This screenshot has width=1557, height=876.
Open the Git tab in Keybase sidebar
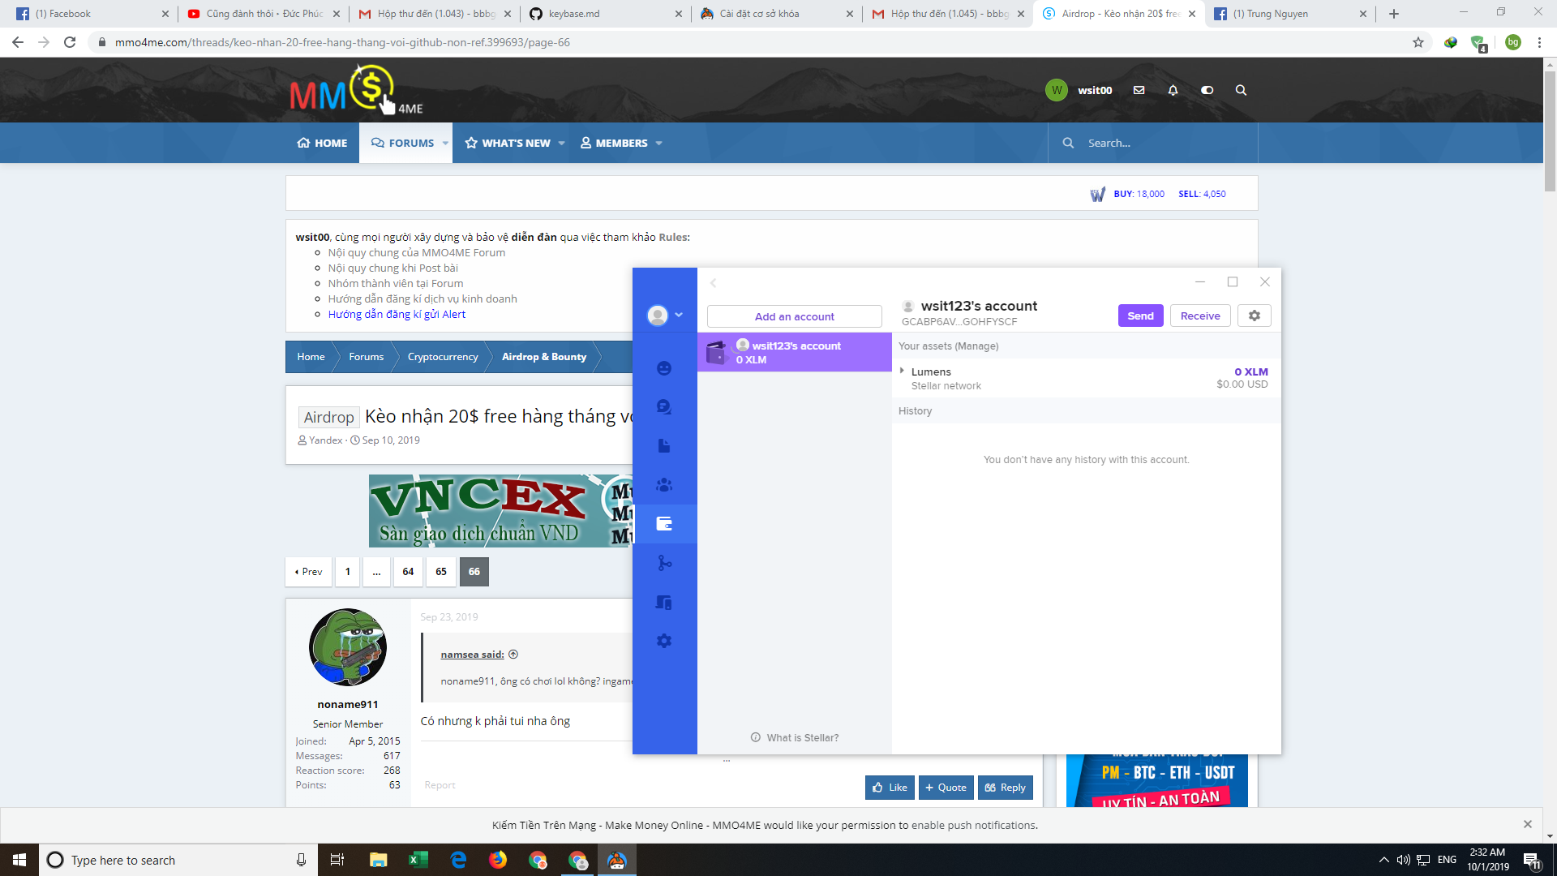pyautogui.click(x=664, y=563)
